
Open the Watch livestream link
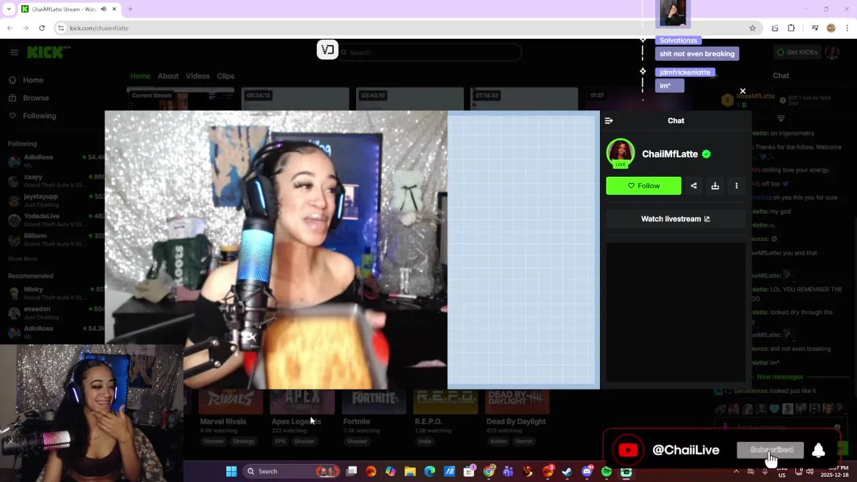coord(676,219)
